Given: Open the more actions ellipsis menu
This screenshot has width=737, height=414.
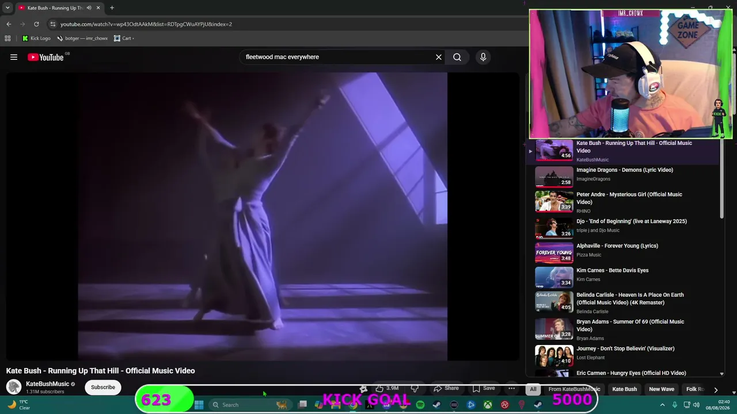Looking at the screenshot, I should click(511, 389).
